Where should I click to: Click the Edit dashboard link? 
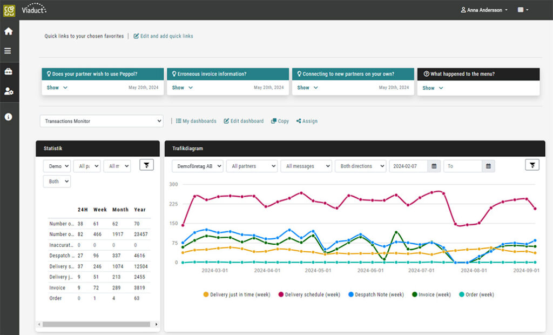[x=244, y=121]
